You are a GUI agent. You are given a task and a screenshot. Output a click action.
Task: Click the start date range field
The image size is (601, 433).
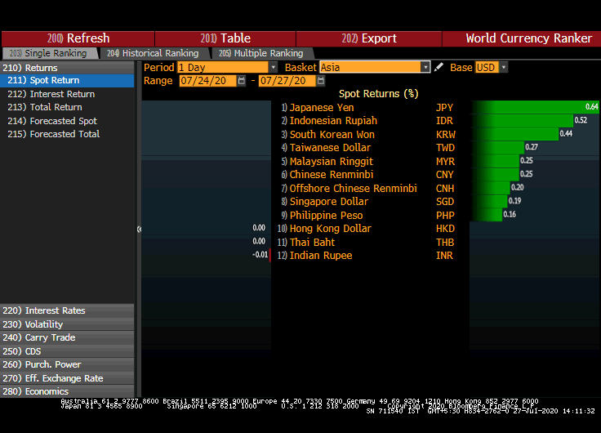point(207,81)
